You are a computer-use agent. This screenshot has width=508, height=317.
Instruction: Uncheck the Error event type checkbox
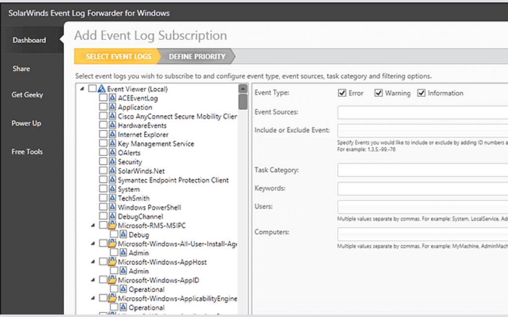click(342, 93)
